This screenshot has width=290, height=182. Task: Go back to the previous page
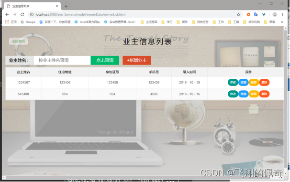pos(7,14)
